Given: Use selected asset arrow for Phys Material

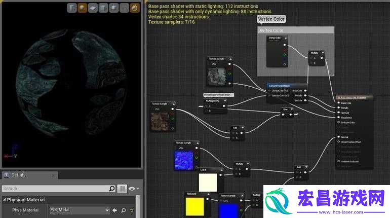Looking at the screenshot, I should pos(114,210).
